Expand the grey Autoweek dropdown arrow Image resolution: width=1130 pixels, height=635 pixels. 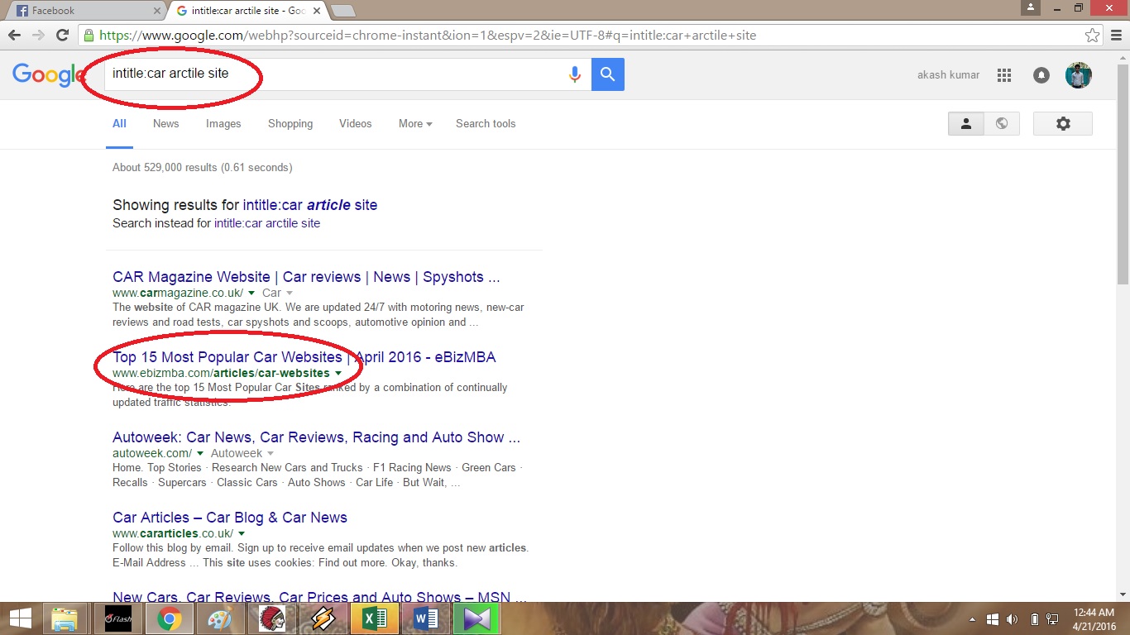point(271,453)
